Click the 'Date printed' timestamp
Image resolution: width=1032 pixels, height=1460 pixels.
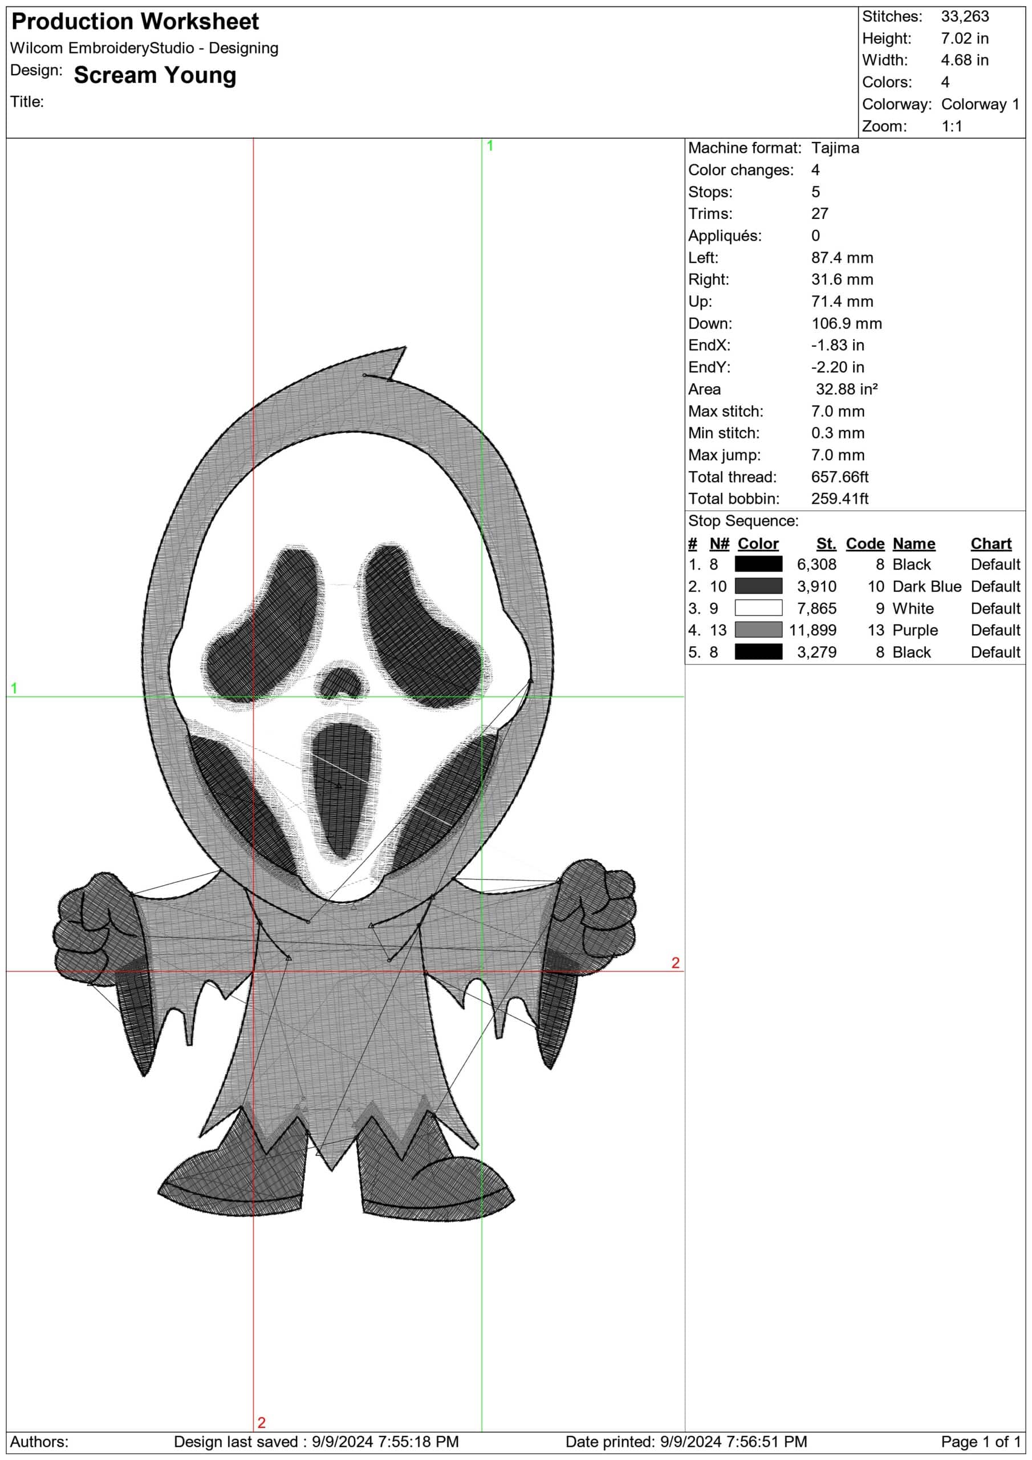pos(686,1442)
